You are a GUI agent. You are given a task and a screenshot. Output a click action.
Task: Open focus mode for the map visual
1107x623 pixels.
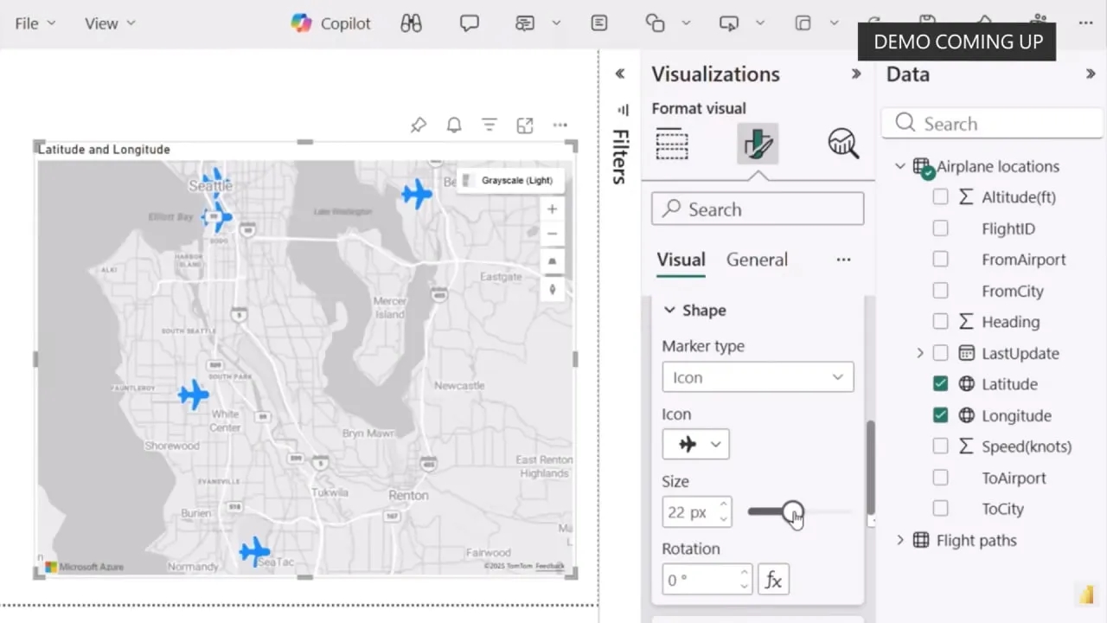525,125
